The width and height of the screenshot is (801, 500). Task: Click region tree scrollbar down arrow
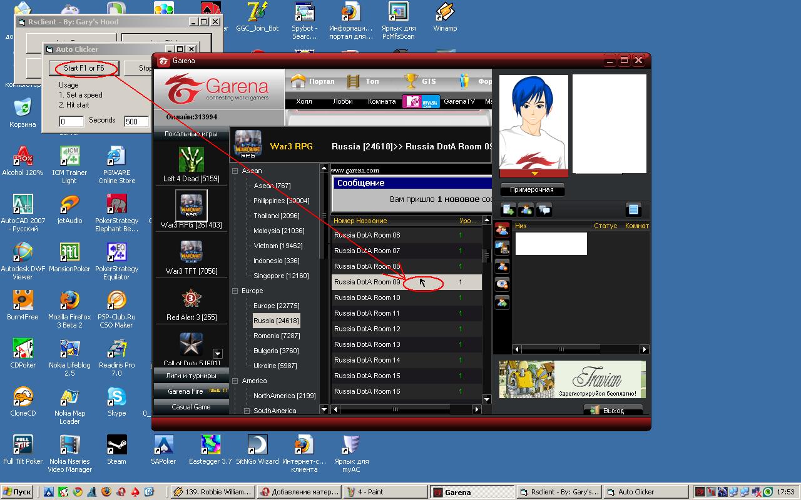tap(324, 409)
